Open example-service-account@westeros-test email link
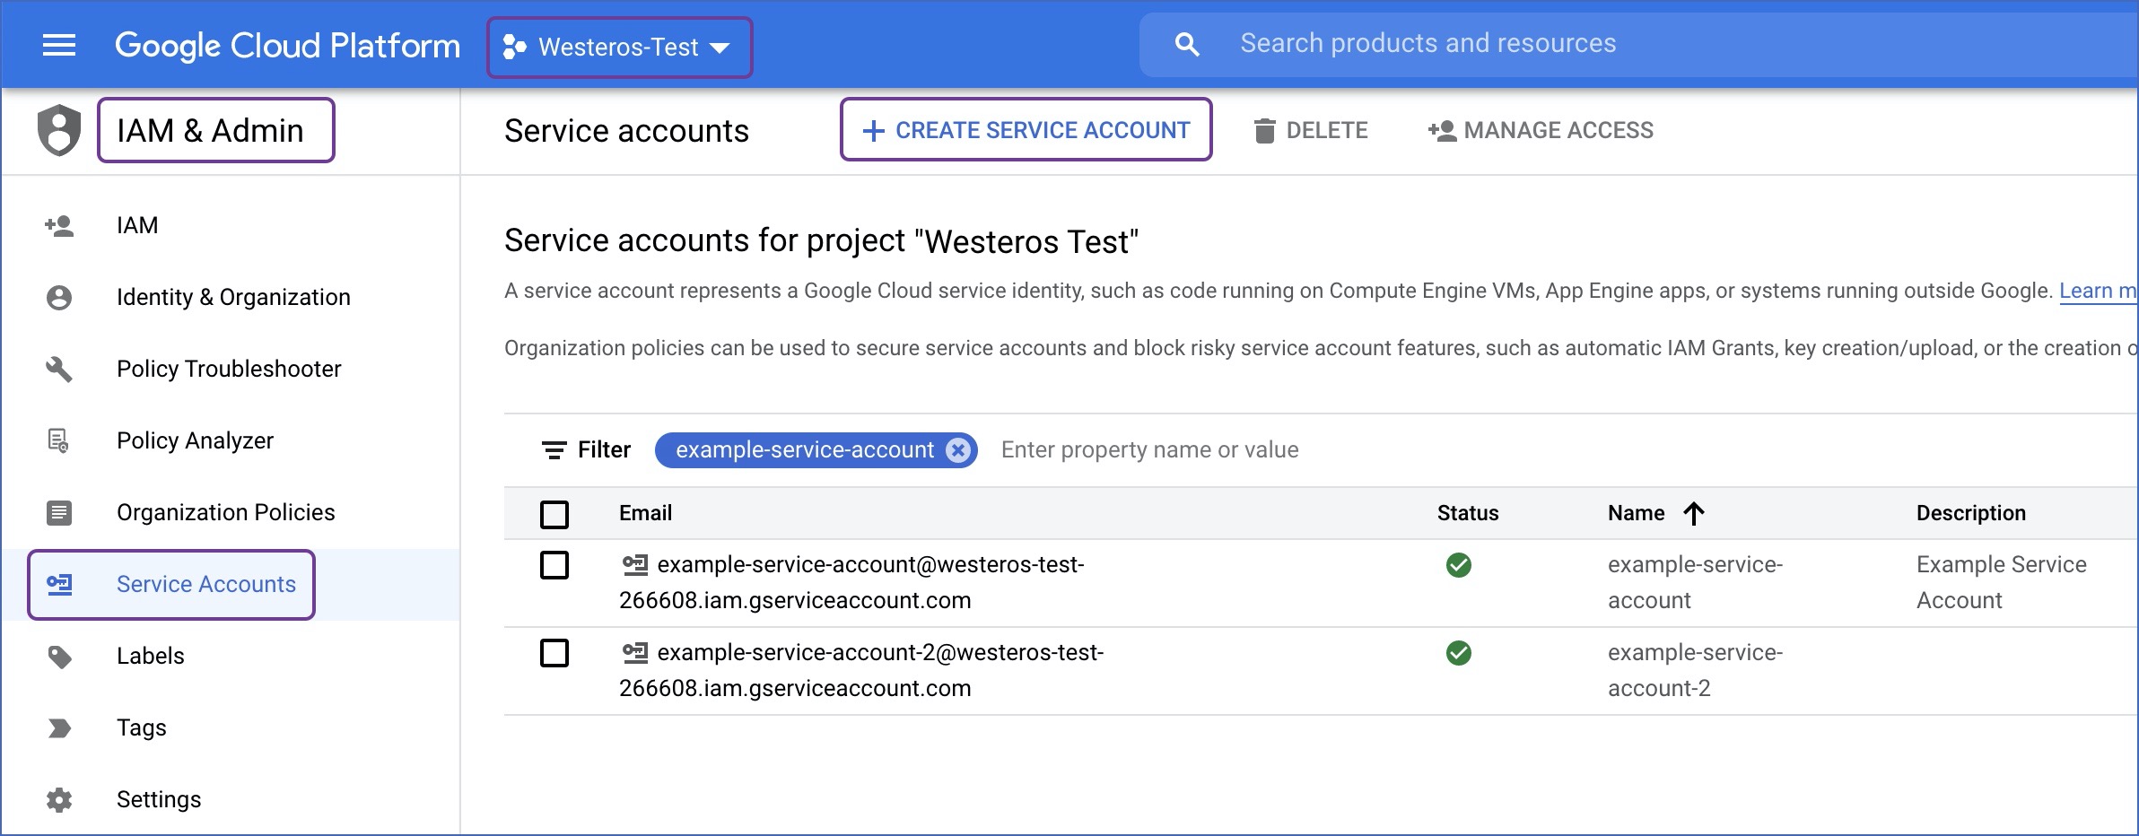The image size is (2139, 836). pos(851,582)
